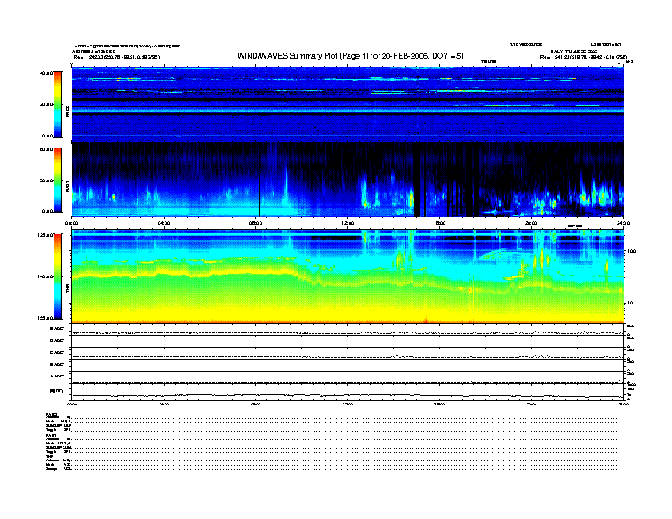
Task: Click the 60.00 label on RAD1 color scale
Action: 47,149
